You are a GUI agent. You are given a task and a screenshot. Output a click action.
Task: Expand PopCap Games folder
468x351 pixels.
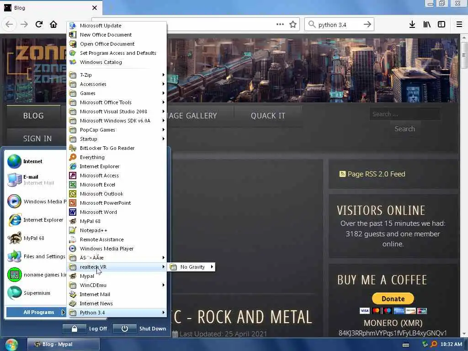(117, 130)
